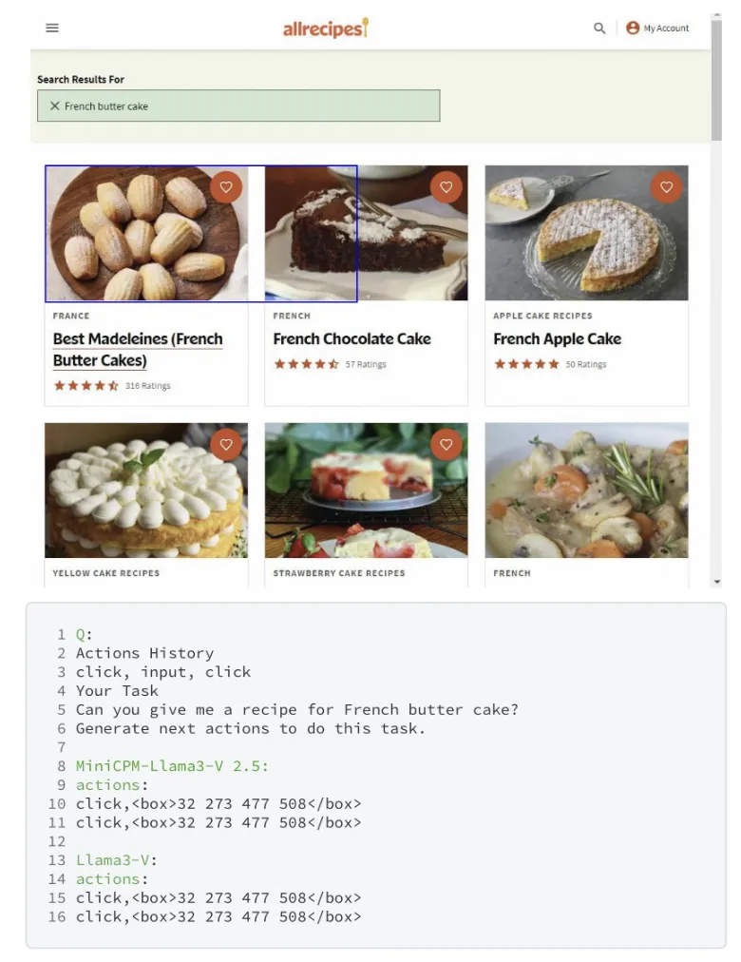Click the allrecipes logo
741x962 pixels.
click(x=325, y=29)
